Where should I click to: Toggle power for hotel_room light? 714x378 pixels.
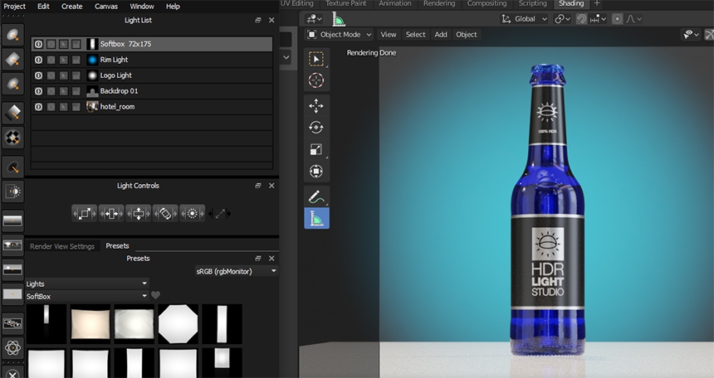(x=39, y=107)
